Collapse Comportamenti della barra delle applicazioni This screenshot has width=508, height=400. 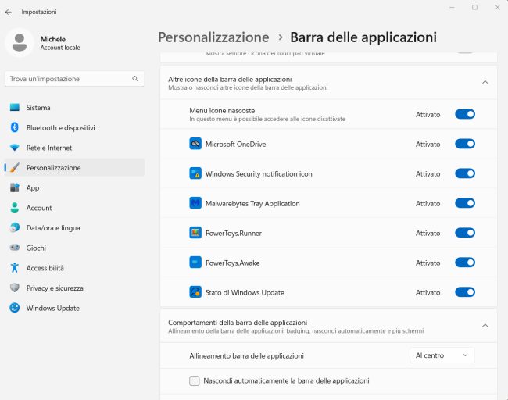(x=485, y=326)
